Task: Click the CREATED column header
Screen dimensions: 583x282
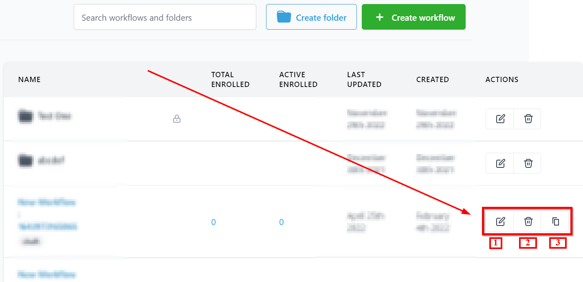Action: (x=432, y=80)
